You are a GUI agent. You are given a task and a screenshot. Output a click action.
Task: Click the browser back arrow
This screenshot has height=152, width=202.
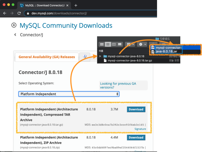tap(5, 13)
